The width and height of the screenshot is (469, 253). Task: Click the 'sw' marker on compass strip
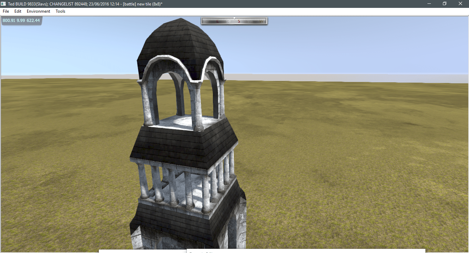pyautogui.click(x=250, y=21)
